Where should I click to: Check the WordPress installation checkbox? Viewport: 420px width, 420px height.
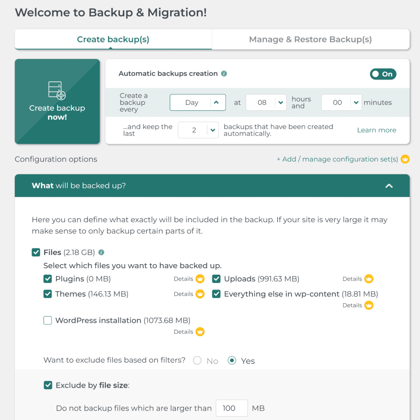pos(48,320)
